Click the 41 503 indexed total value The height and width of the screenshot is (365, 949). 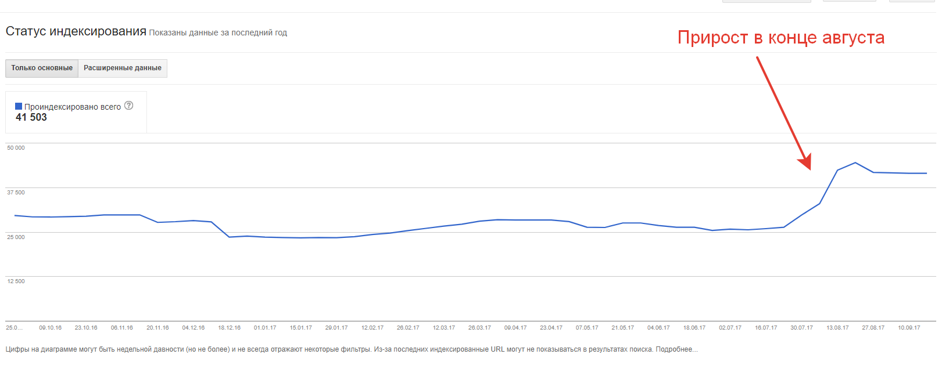point(31,117)
